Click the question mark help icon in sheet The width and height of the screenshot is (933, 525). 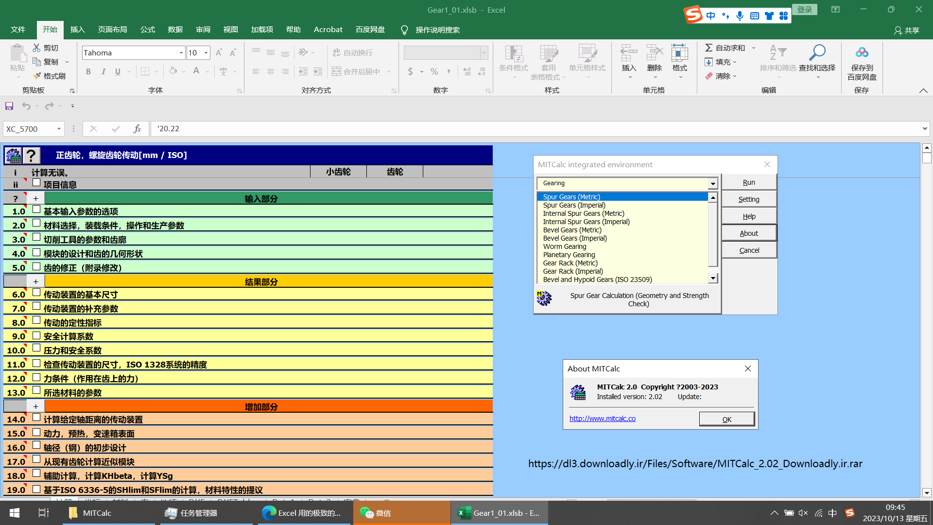tap(31, 156)
